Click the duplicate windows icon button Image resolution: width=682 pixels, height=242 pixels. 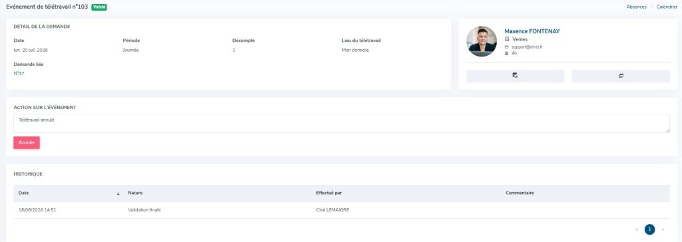coord(621,76)
